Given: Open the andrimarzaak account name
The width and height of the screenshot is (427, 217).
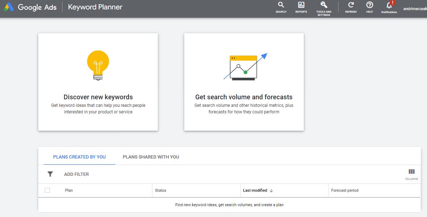Looking at the screenshot, I should pos(415,9).
